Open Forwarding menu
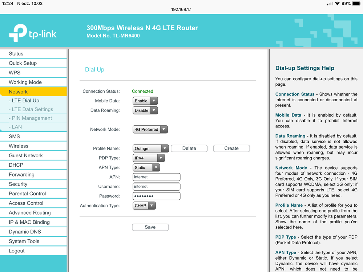 (33, 175)
